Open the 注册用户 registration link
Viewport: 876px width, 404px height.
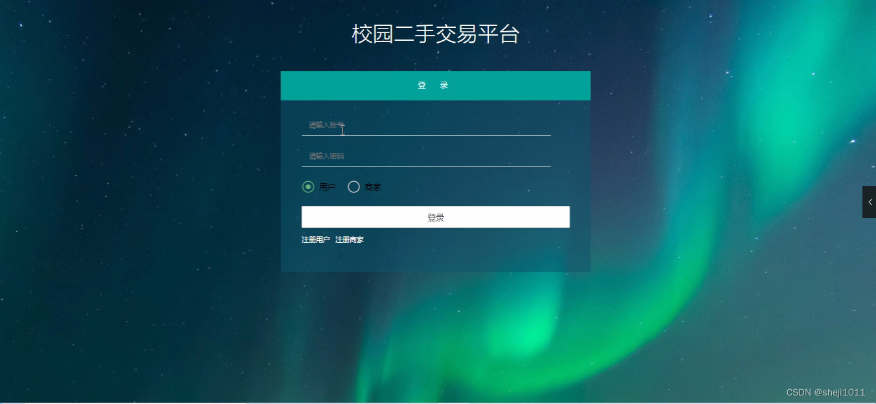(x=315, y=240)
